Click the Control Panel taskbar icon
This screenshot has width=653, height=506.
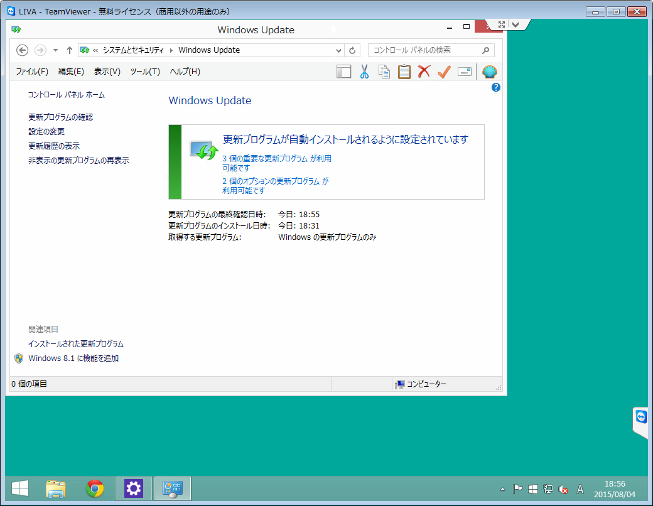(x=173, y=488)
